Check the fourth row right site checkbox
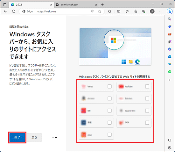Image resolution: width=175 pixels, height=152 pixels. (147, 123)
